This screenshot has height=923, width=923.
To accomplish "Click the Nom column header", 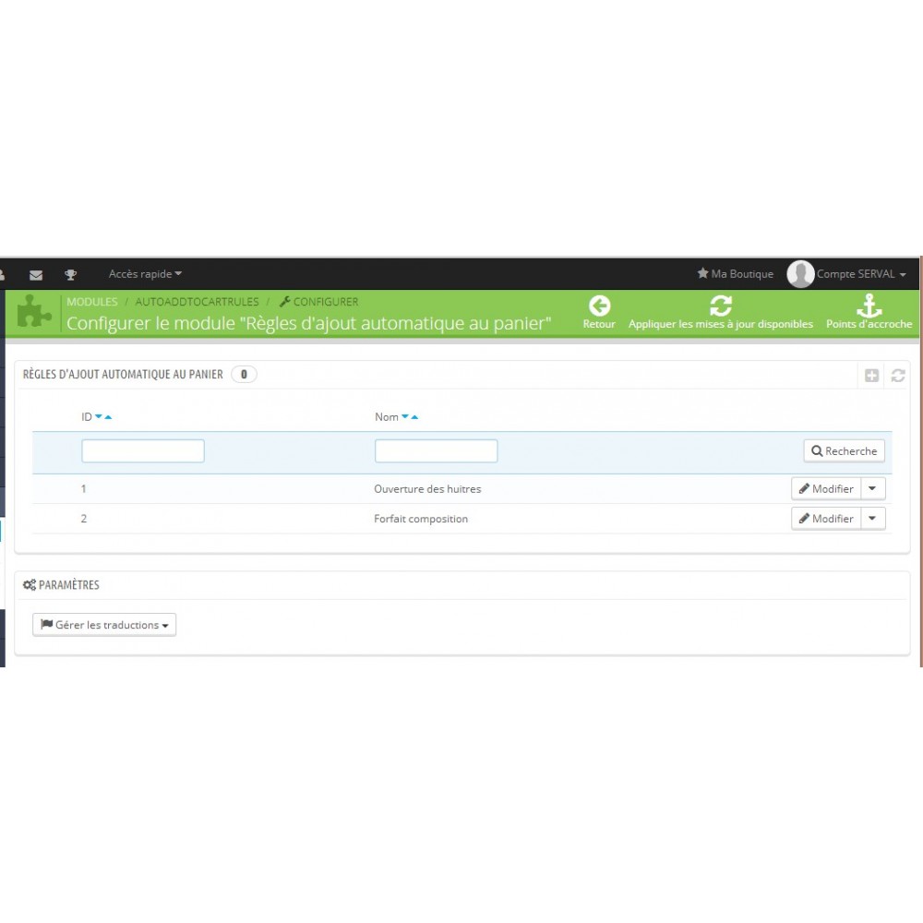I will point(387,417).
